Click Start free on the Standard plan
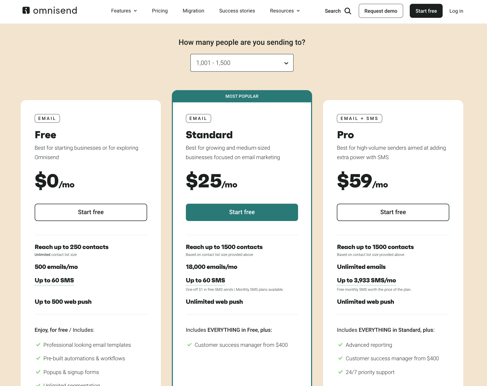Image resolution: width=487 pixels, height=386 pixels. 242,212
